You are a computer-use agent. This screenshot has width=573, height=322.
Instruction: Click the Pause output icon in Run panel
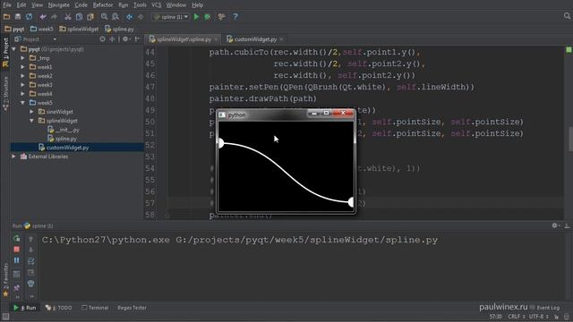pyautogui.click(x=16, y=260)
